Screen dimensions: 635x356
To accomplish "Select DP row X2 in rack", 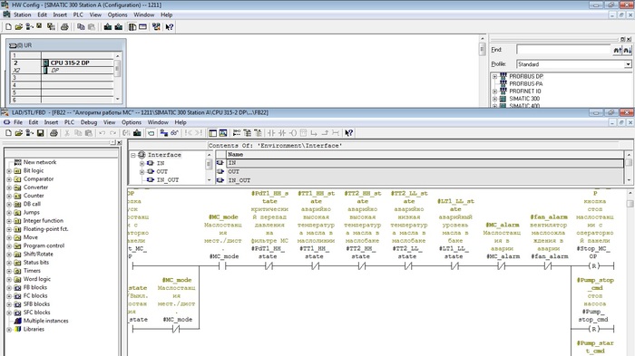I will pos(77,70).
